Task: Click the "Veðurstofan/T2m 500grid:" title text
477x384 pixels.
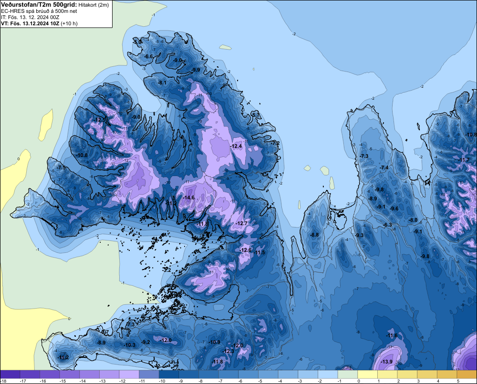Action: point(39,4)
